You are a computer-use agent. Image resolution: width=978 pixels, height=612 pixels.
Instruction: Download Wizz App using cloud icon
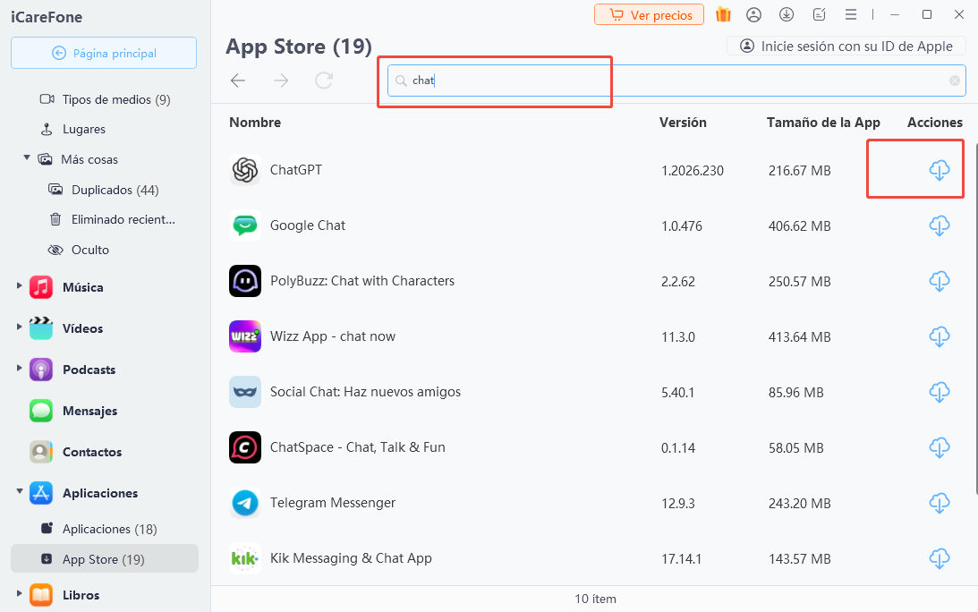(x=940, y=336)
